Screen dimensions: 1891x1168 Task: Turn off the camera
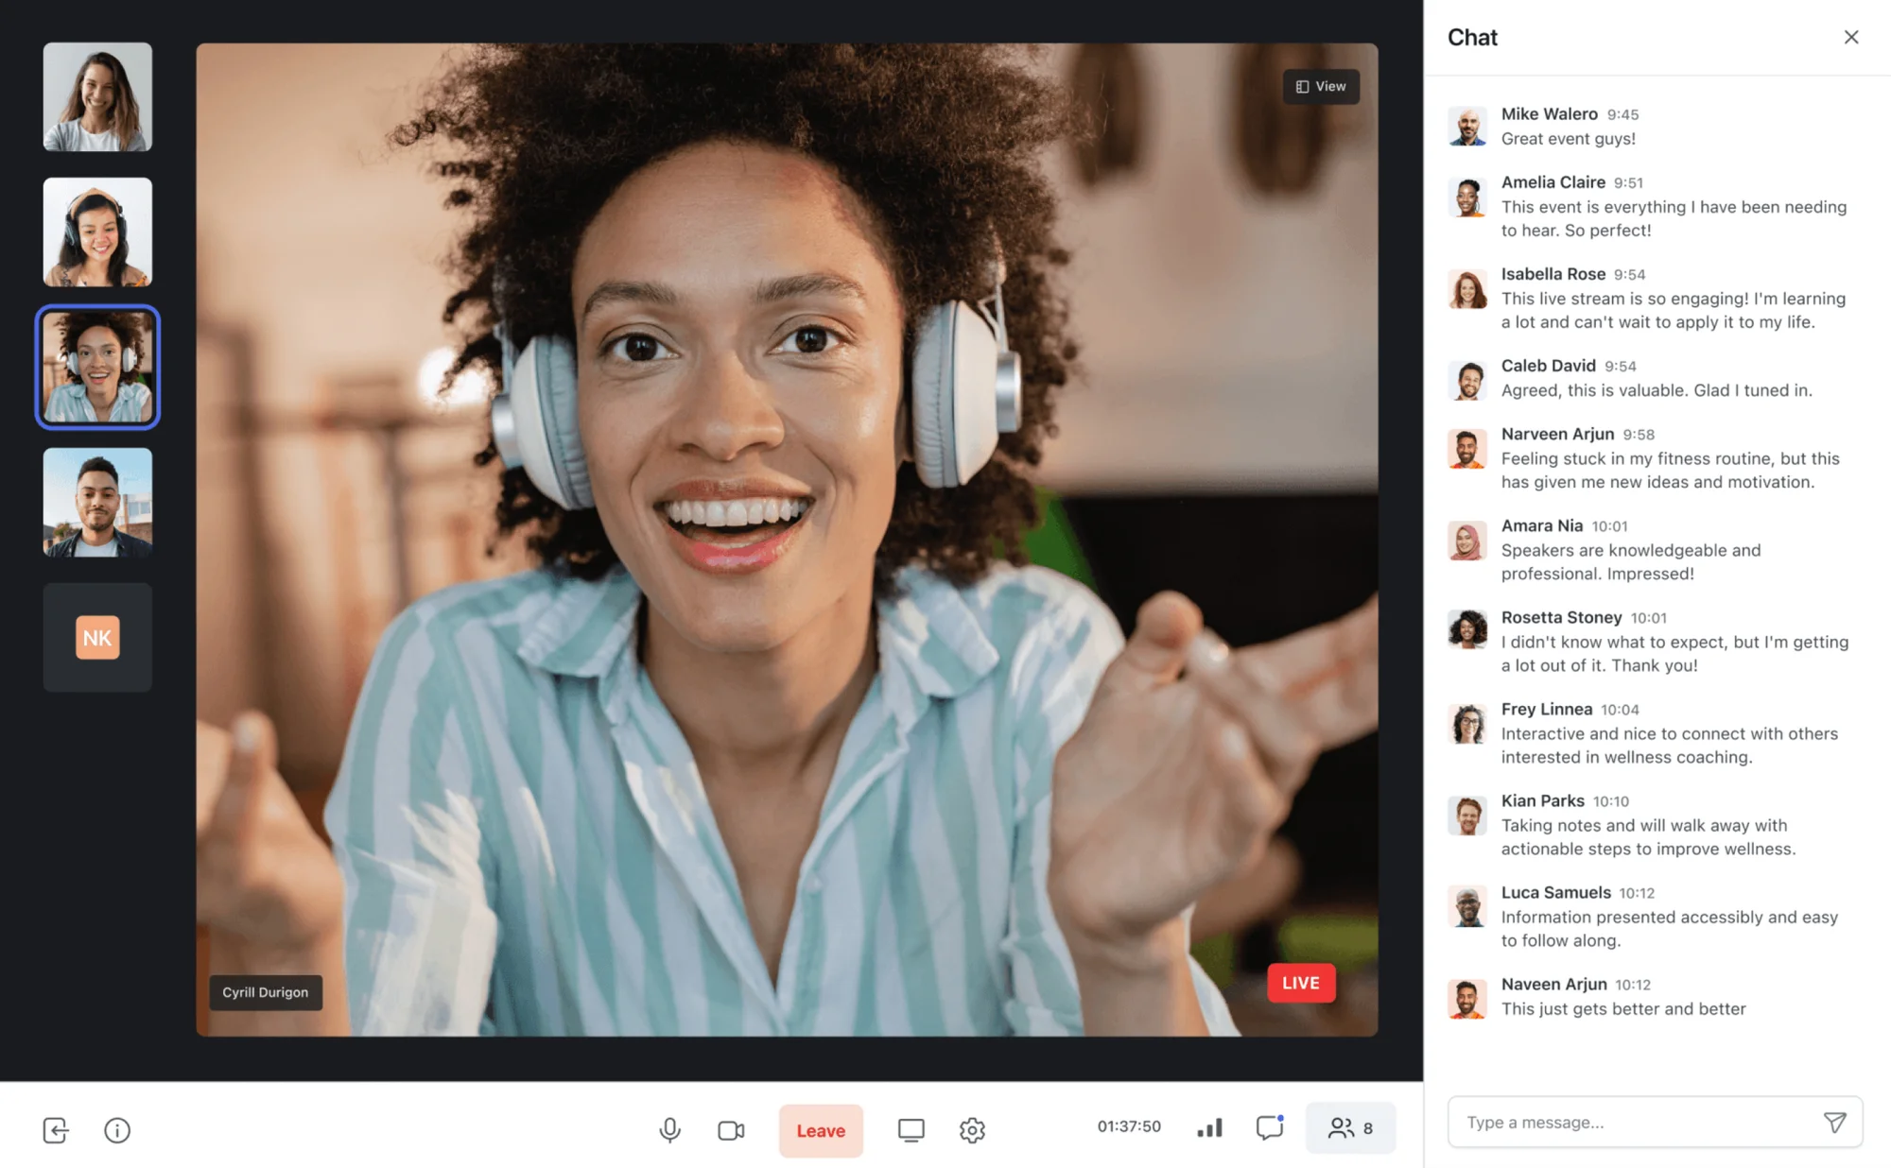point(731,1129)
